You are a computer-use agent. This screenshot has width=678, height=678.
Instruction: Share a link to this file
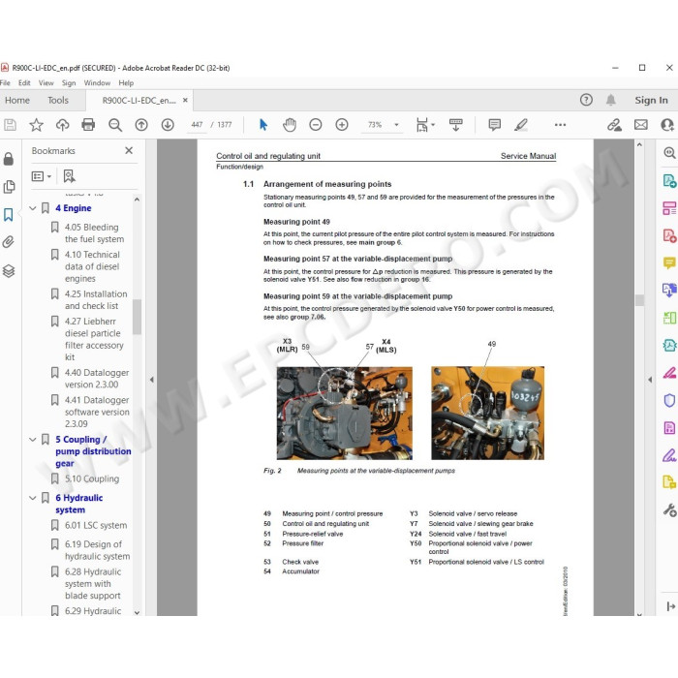pyautogui.click(x=614, y=125)
